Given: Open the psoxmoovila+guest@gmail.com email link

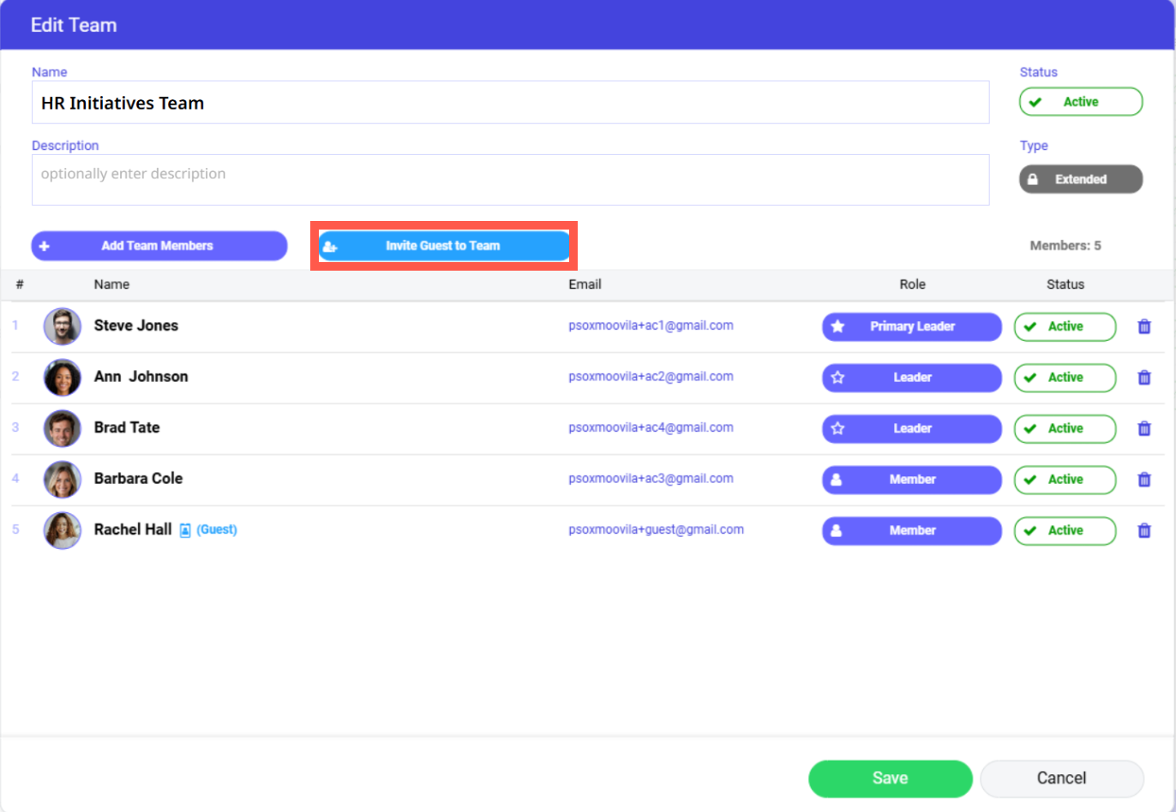Looking at the screenshot, I should tap(656, 529).
